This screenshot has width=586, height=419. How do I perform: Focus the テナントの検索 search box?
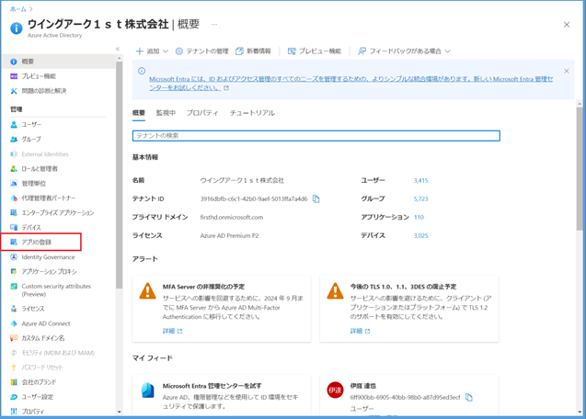click(x=316, y=136)
